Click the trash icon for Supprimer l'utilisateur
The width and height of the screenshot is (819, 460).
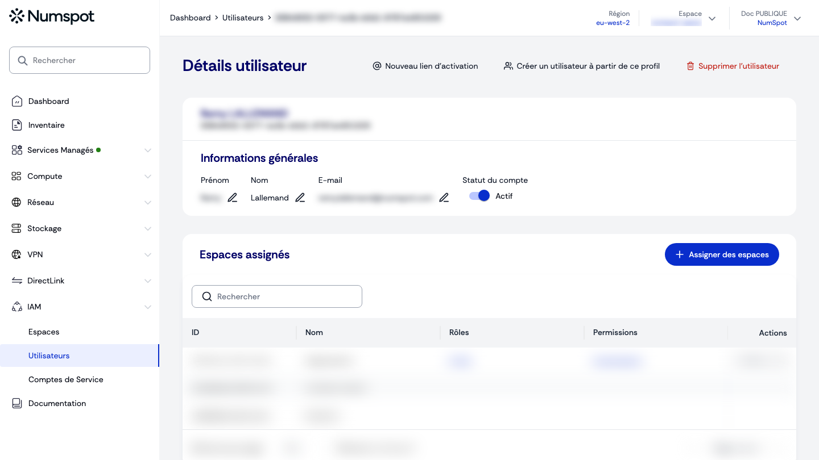pyautogui.click(x=690, y=66)
